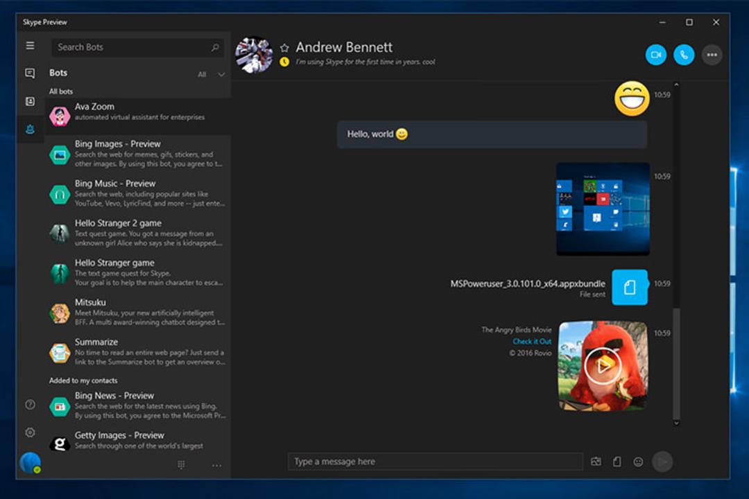Open the contacts book icon in sidebar
The image size is (749, 499).
(x=30, y=101)
